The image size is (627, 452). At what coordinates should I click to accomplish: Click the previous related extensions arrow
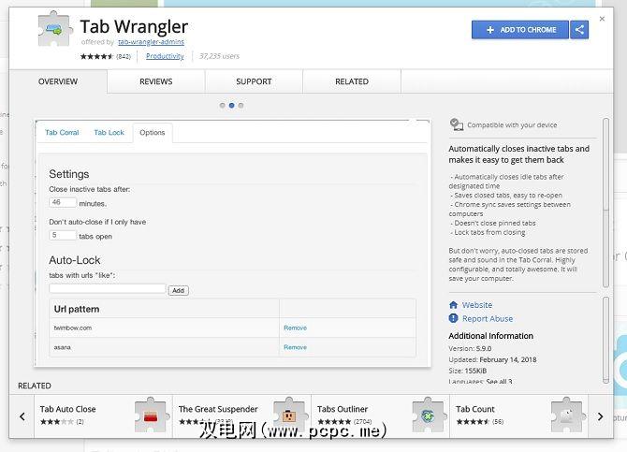[x=22, y=416]
